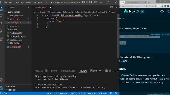Click the errors and warnings status item
Screen dimensions: 170x95
4,93
